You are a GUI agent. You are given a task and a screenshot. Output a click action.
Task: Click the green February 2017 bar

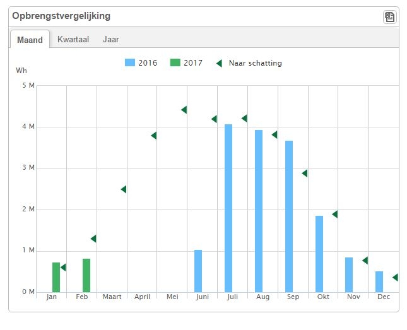(x=86, y=275)
